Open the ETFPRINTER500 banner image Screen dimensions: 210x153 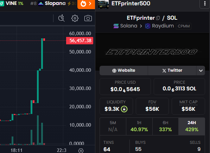point(152,52)
